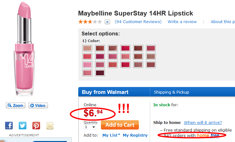
Task: Select the first color swatch in the top row
Action: [x=87, y=48]
